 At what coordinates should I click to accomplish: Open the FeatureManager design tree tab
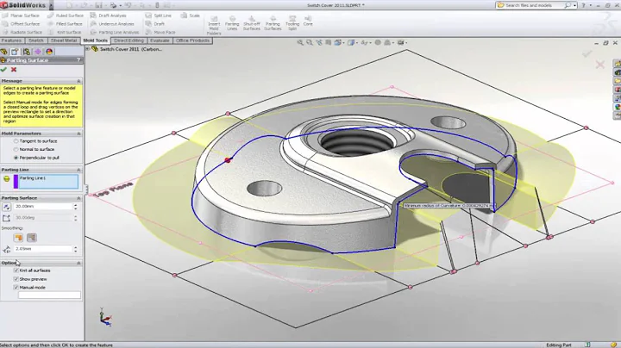4,52
